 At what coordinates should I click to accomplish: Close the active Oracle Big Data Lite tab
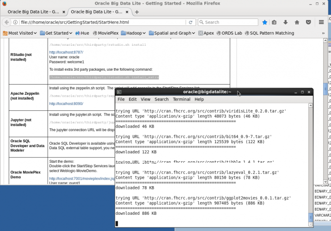click(127, 12)
